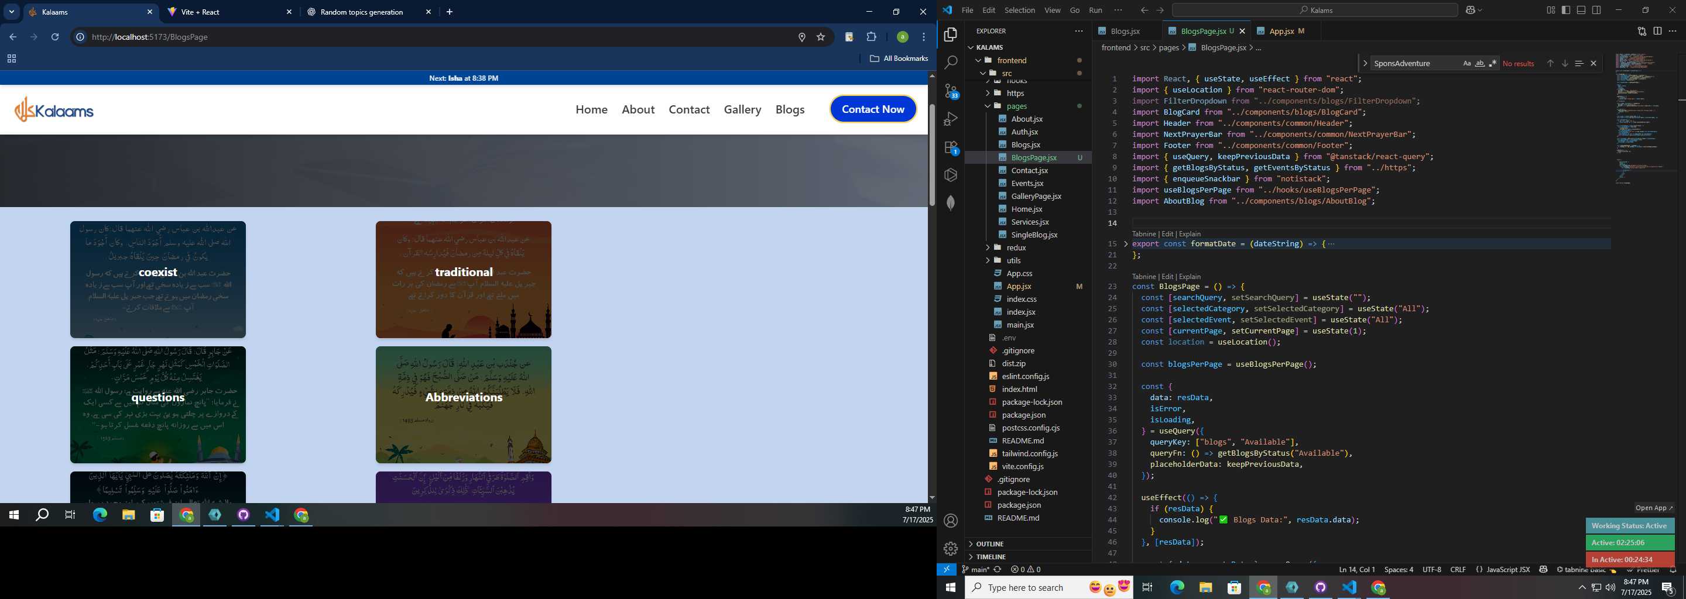This screenshot has width=1686, height=599.
Task: Expand replace toggle chevron in find widget
Action: coord(1365,63)
